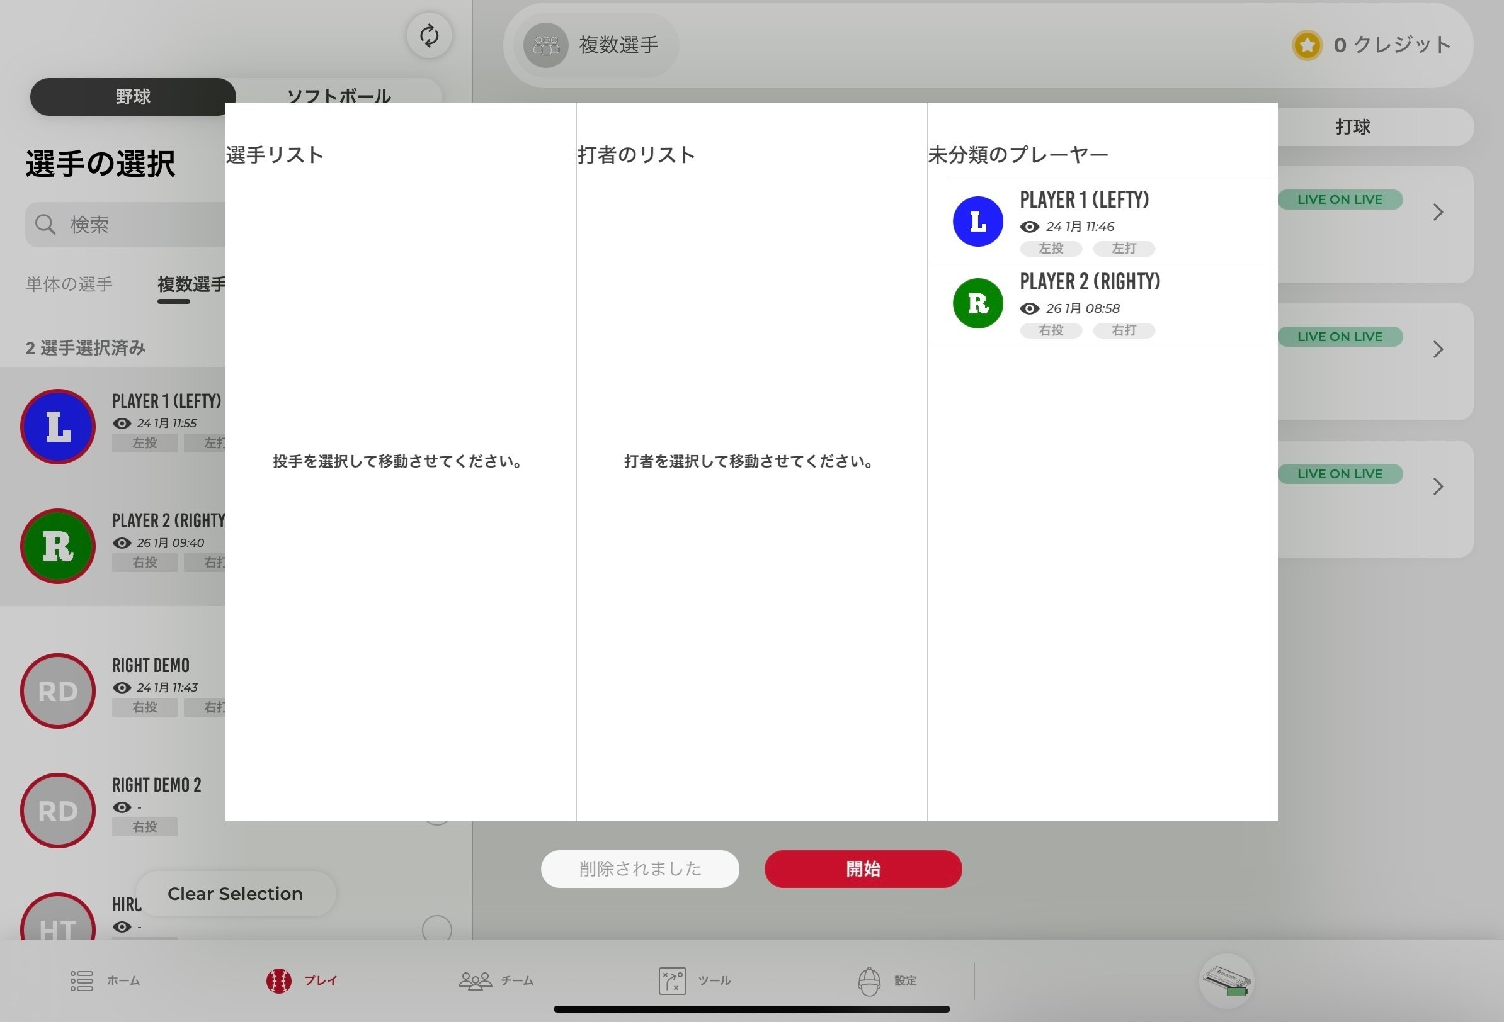Expand third LIVE ON LIVE chevron

coord(1438,486)
